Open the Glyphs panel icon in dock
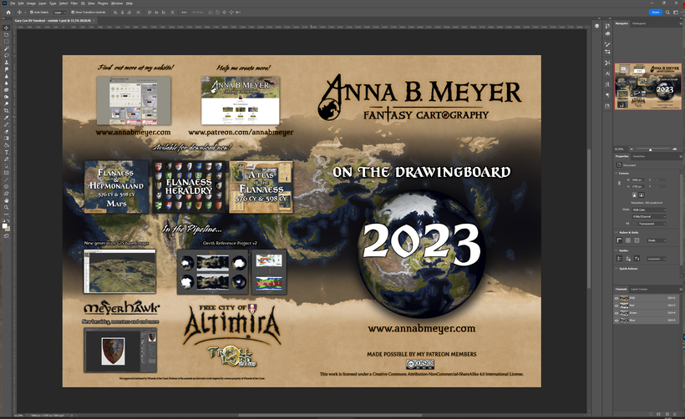 [607, 84]
